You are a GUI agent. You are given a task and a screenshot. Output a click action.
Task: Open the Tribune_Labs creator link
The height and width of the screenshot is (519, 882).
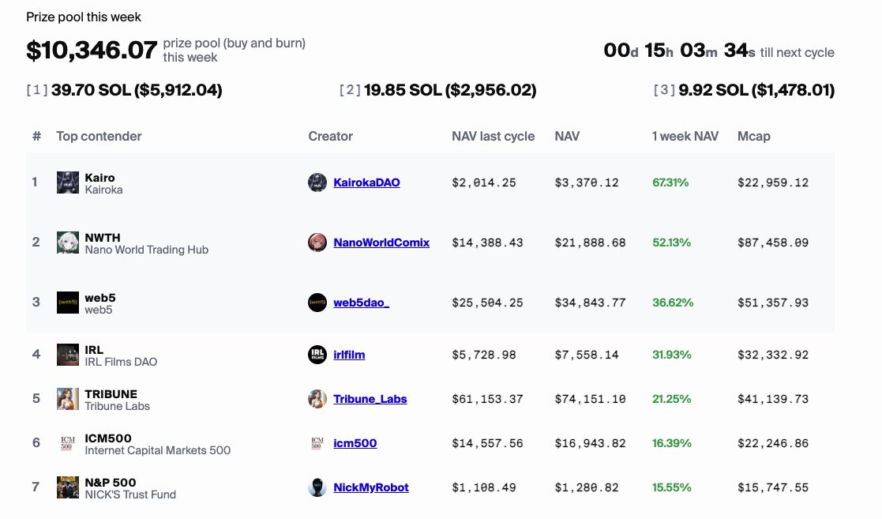(x=370, y=399)
